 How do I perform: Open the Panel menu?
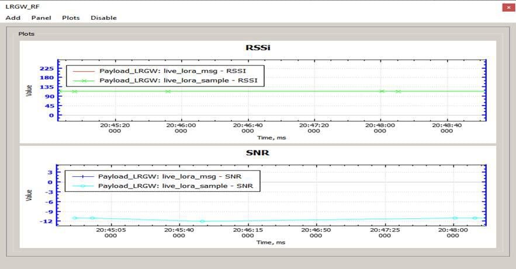(x=41, y=18)
